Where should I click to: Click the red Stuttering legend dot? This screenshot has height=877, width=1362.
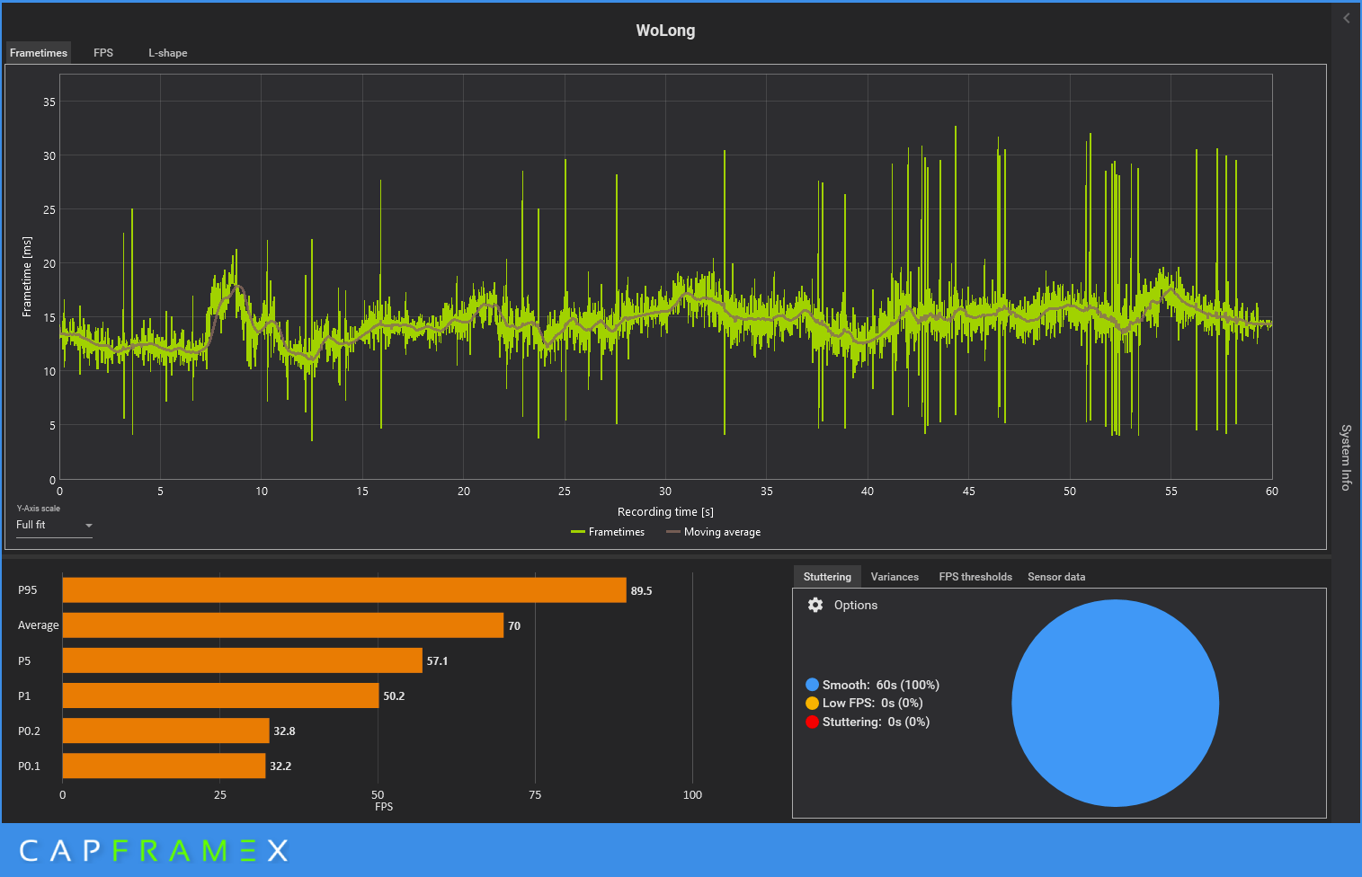tap(813, 722)
